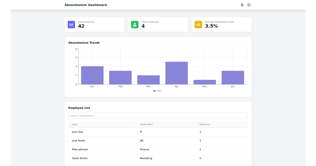Sort employees by the NAME column header

(x=75, y=124)
